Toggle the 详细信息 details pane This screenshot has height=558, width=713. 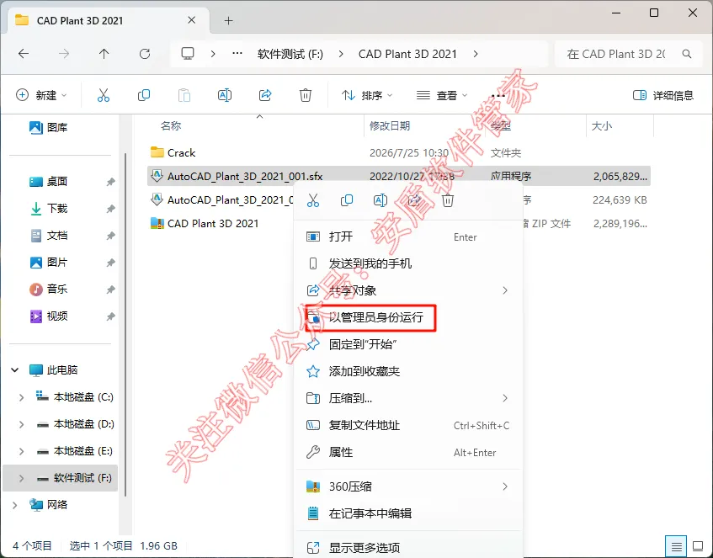663,95
